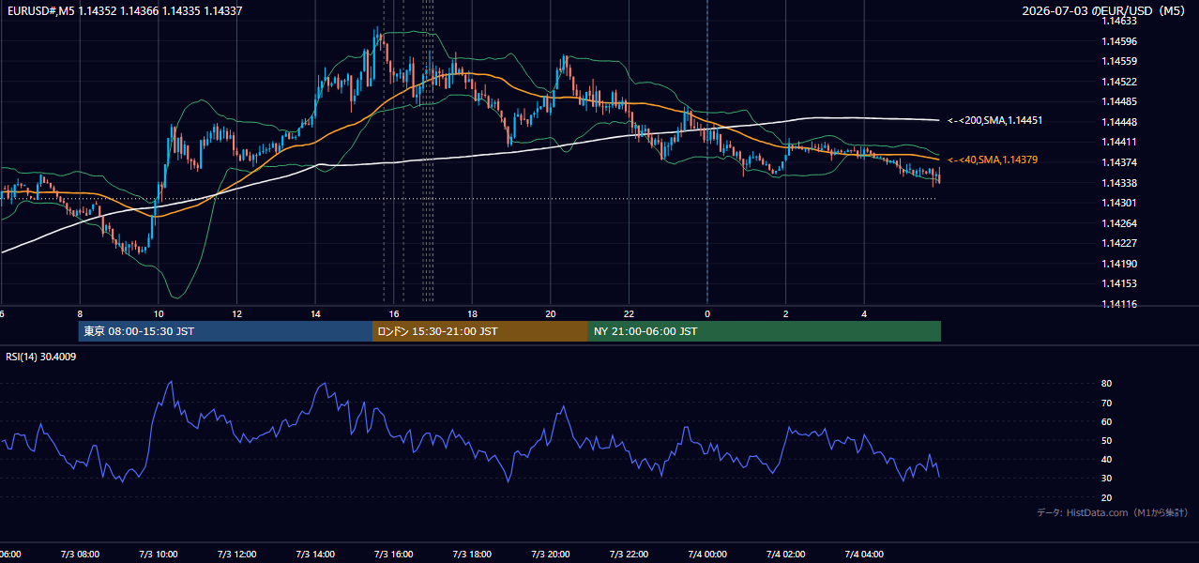The width and height of the screenshot is (1199, 563).
Task: Click the 7/3 16:00 time axis label
Action: (x=393, y=555)
